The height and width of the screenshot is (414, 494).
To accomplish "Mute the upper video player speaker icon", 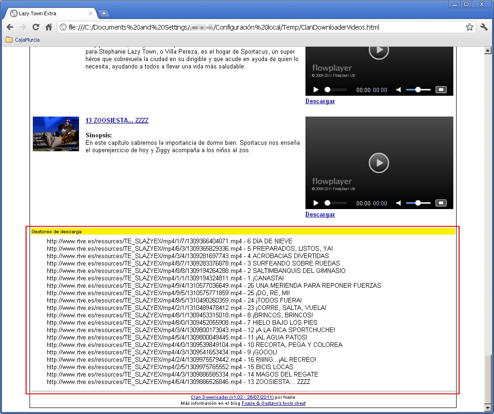I will pyautogui.click(x=398, y=90).
